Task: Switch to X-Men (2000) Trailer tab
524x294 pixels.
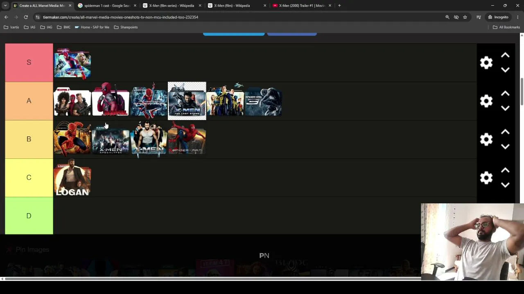Action: point(302,6)
